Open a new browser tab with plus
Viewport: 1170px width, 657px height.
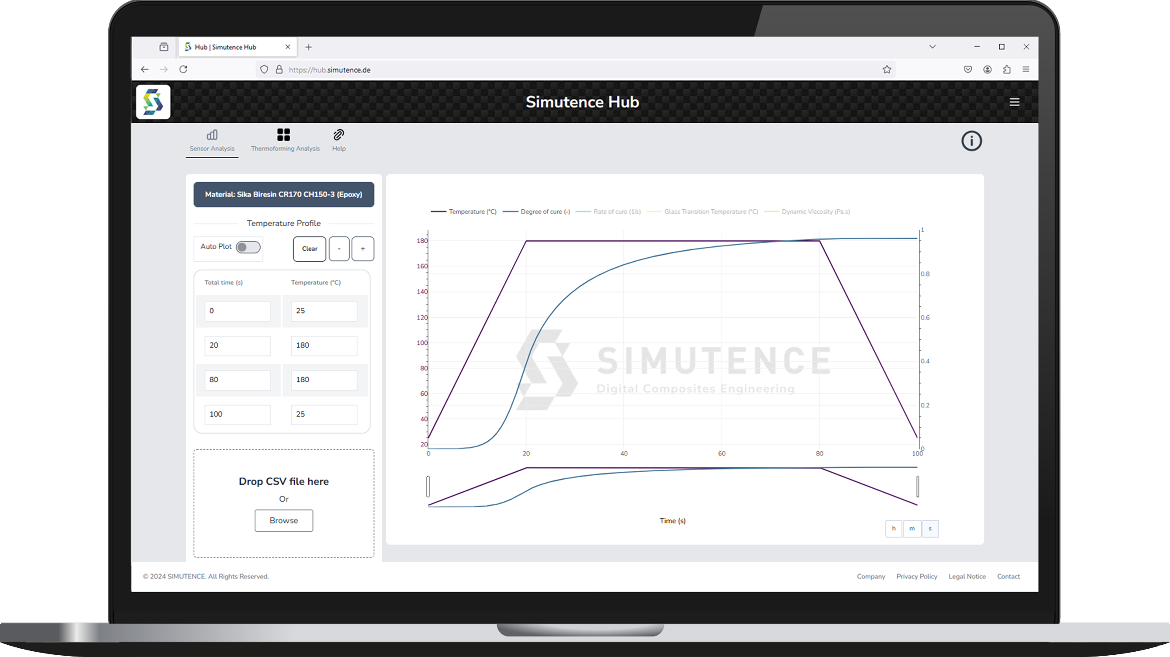(308, 47)
